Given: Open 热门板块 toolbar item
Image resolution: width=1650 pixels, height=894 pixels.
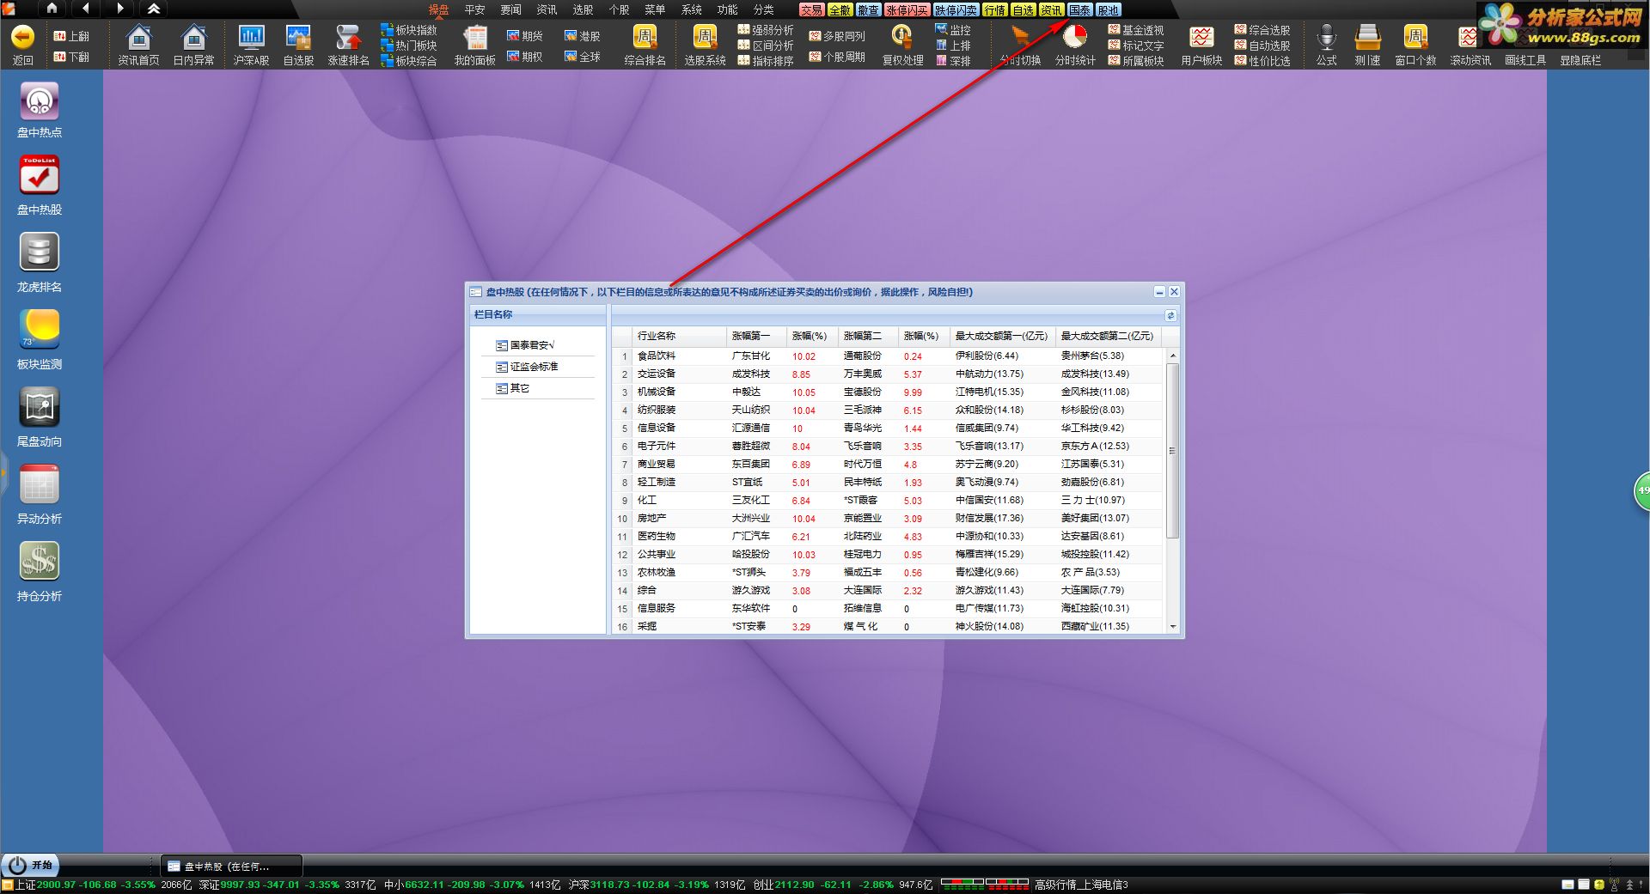Looking at the screenshot, I should [409, 46].
